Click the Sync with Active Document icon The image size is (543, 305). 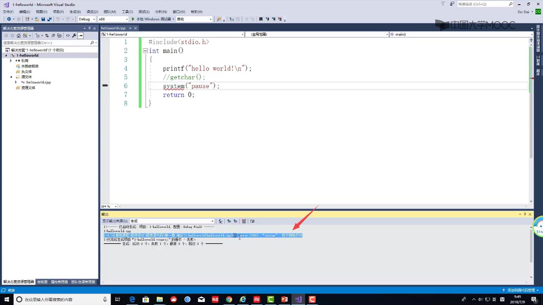47,36
